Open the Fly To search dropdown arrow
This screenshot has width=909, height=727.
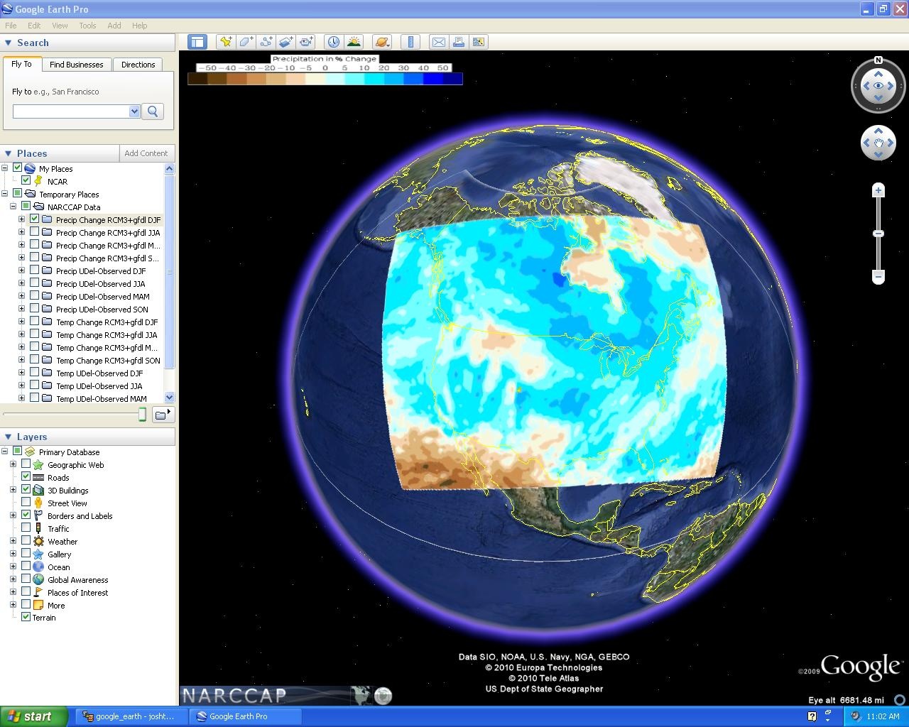pyautogui.click(x=134, y=111)
